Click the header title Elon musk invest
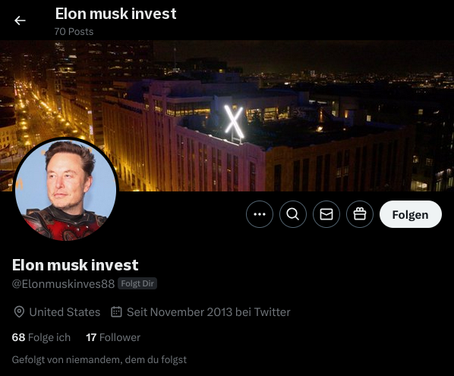Screen dimensions: 454x376 pyautogui.click(x=115, y=14)
